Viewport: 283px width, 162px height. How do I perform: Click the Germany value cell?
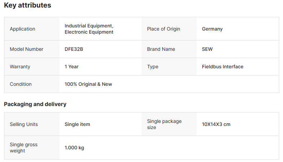click(x=212, y=29)
